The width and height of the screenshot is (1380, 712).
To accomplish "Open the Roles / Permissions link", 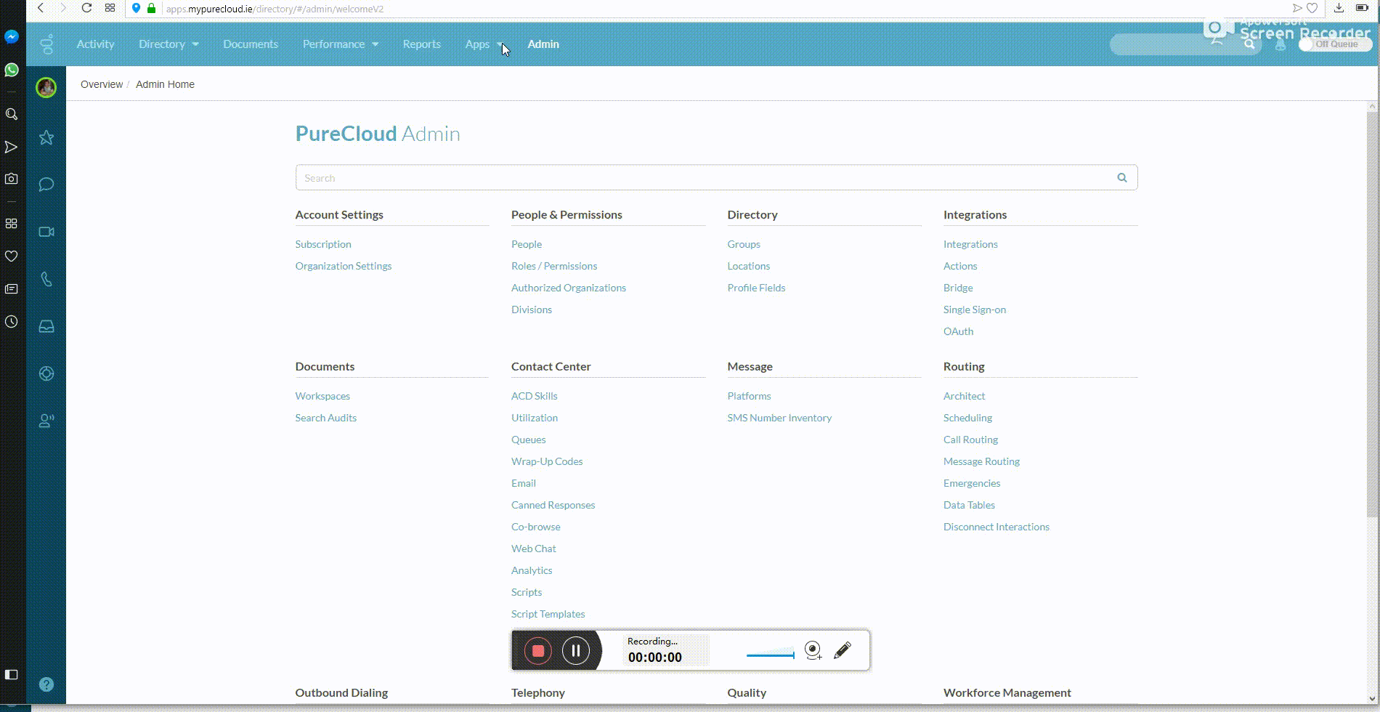I will (x=553, y=266).
